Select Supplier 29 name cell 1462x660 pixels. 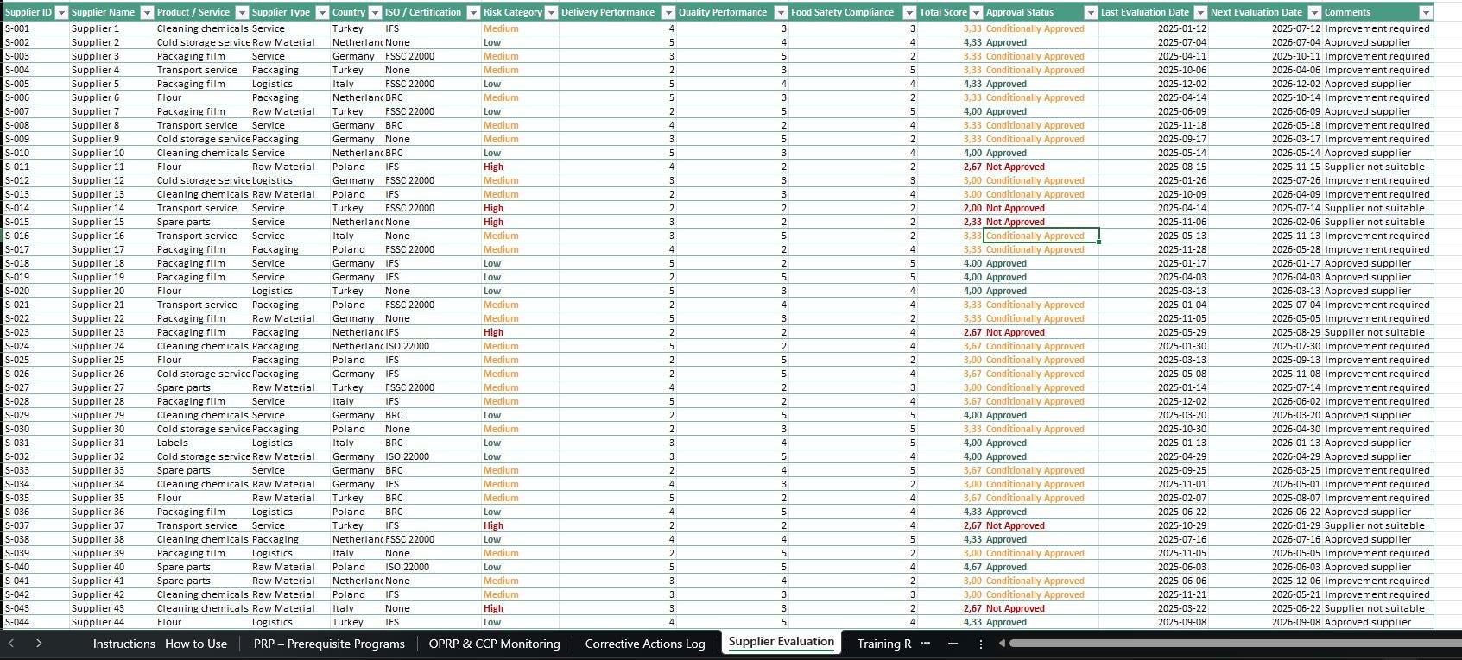tap(111, 415)
